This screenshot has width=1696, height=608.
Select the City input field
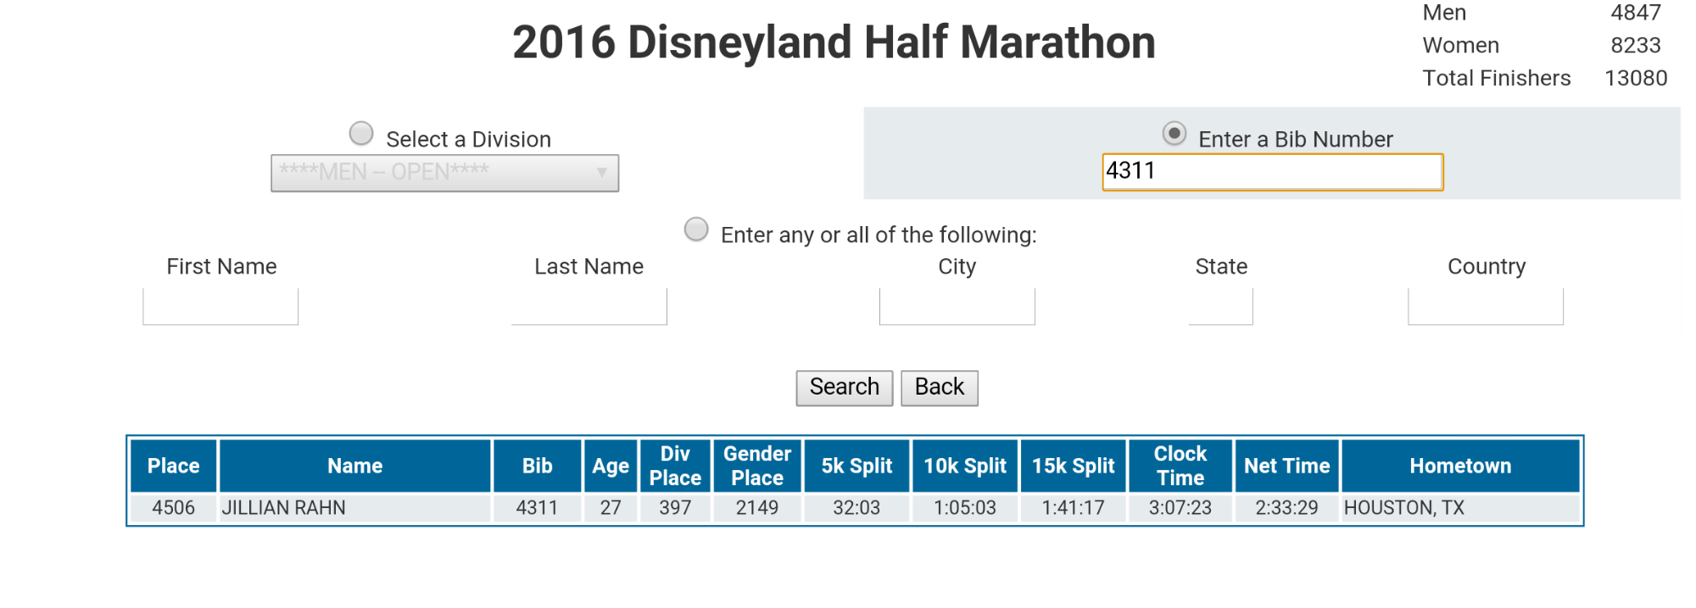[957, 307]
